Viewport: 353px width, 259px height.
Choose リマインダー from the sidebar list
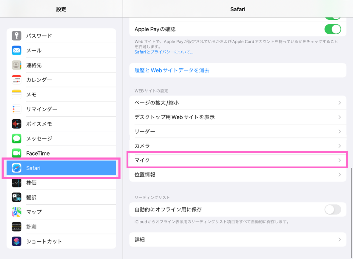(42, 109)
